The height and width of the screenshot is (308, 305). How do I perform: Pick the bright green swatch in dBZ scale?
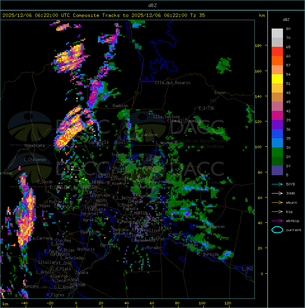pos(277,152)
